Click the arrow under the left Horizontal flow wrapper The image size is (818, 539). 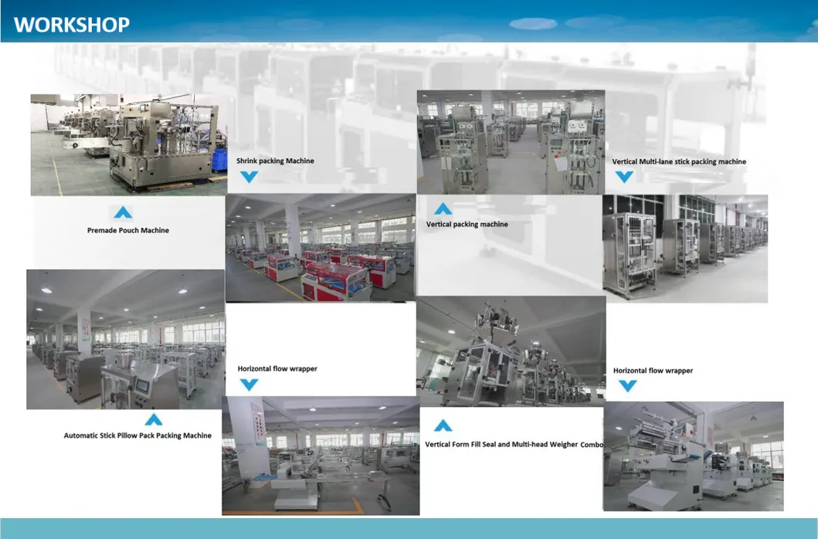point(248,385)
